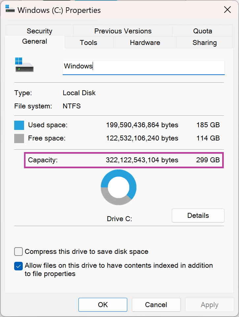
Task: Click the drive name field containing Windows
Action: pyautogui.click(x=144, y=68)
